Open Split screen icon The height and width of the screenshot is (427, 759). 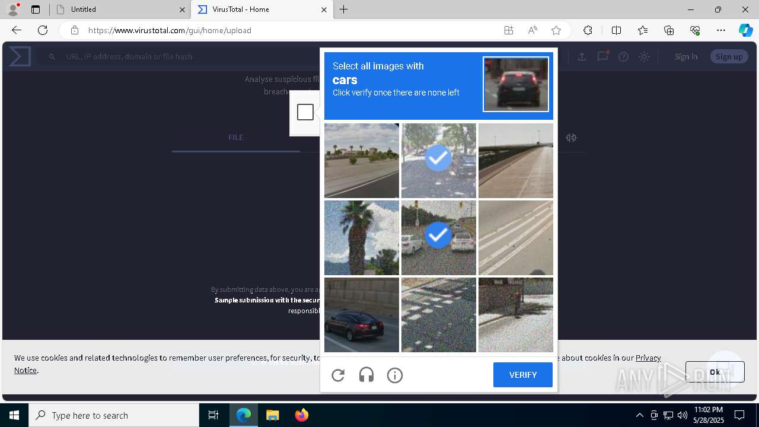coord(616,30)
